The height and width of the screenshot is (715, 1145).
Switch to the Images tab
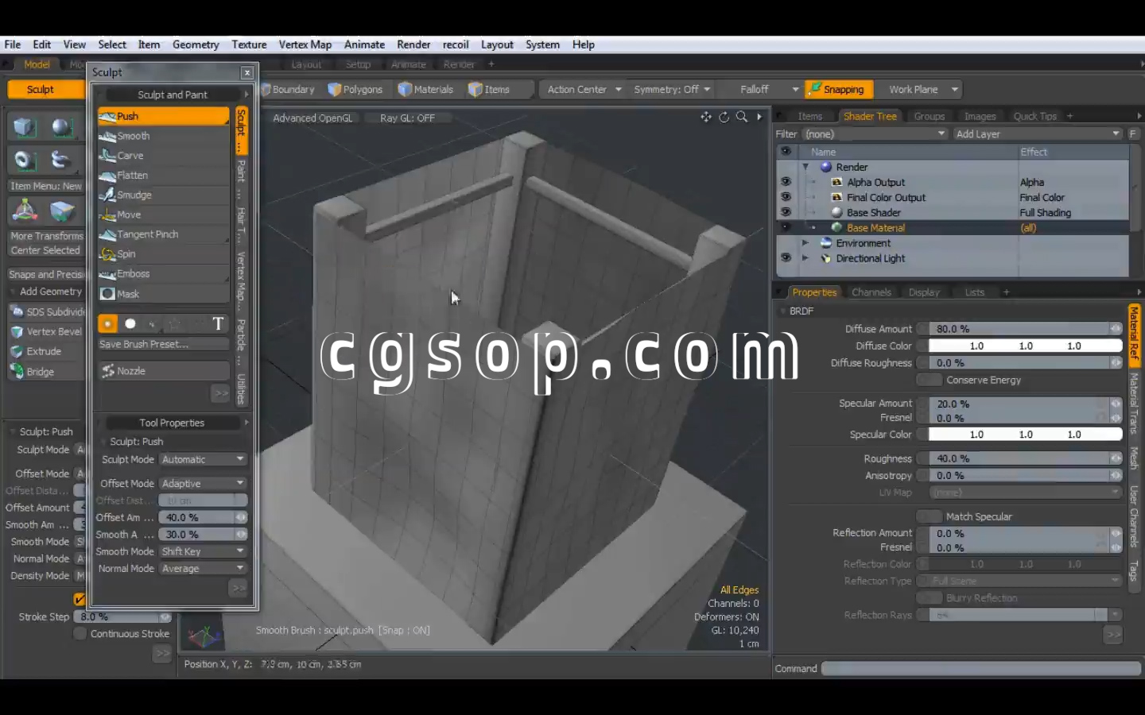point(980,116)
